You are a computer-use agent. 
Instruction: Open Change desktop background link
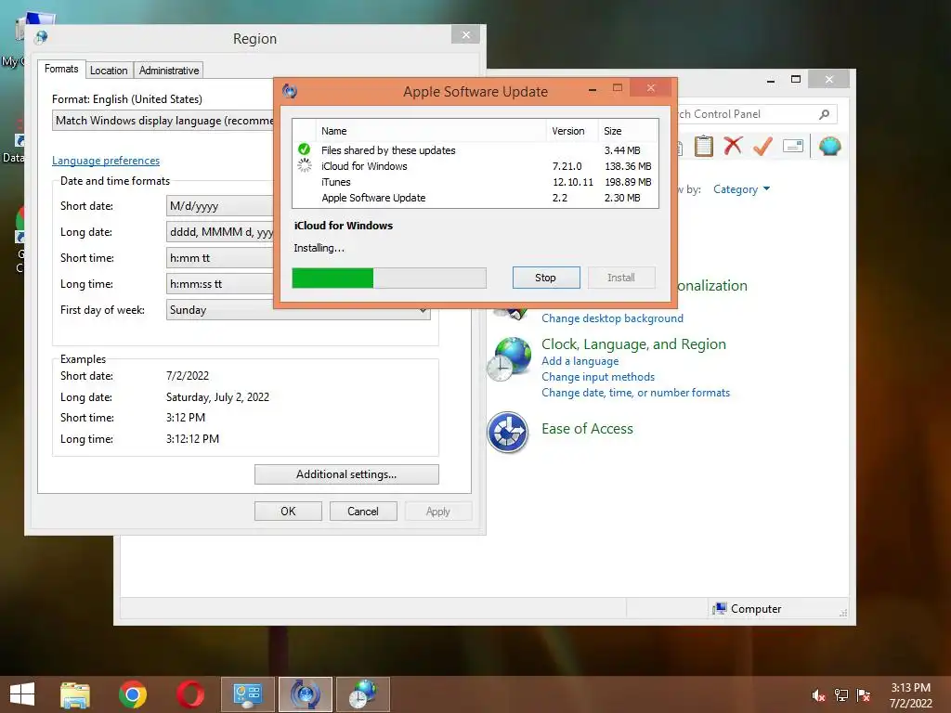[612, 318]
